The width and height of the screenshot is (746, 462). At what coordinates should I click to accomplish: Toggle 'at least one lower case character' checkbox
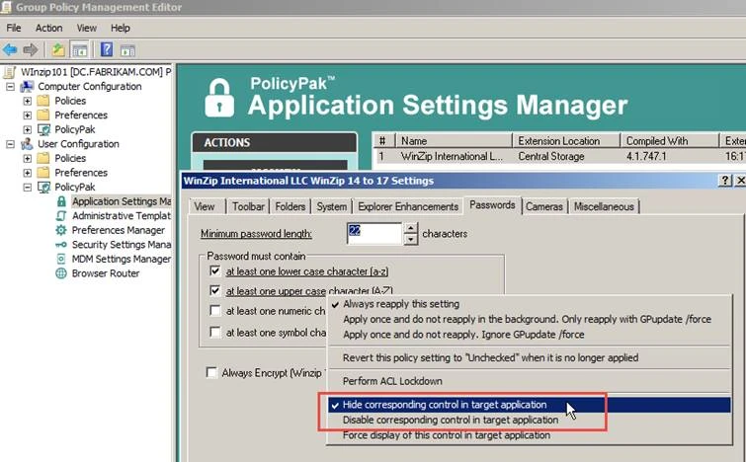pos(214,270)
